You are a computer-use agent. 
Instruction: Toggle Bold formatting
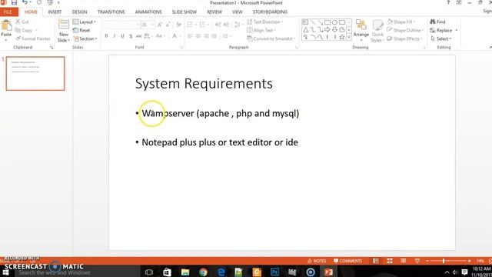[x=106, y=36]
